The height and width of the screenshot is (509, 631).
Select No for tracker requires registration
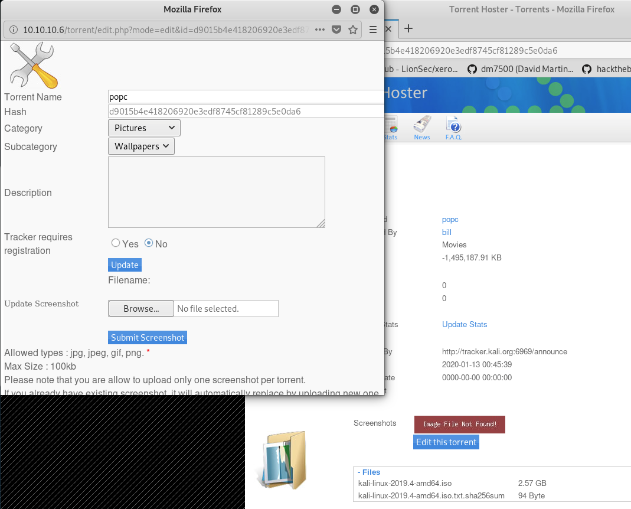pyautogui.click(x=147, y=243)
